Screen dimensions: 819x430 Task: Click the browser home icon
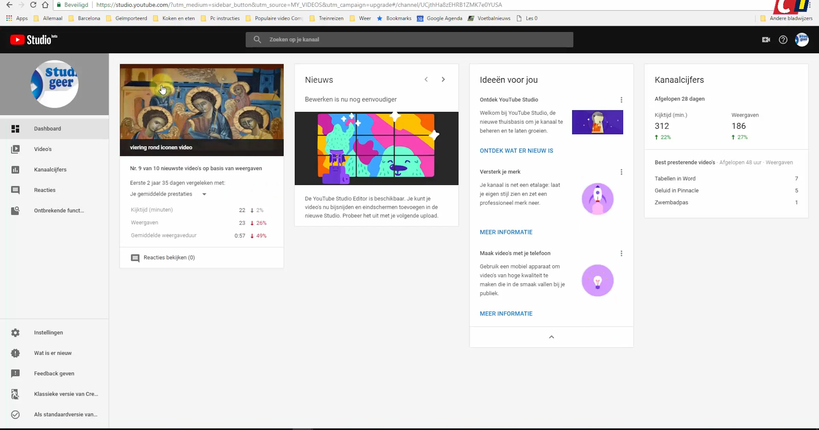pos(45,5)
